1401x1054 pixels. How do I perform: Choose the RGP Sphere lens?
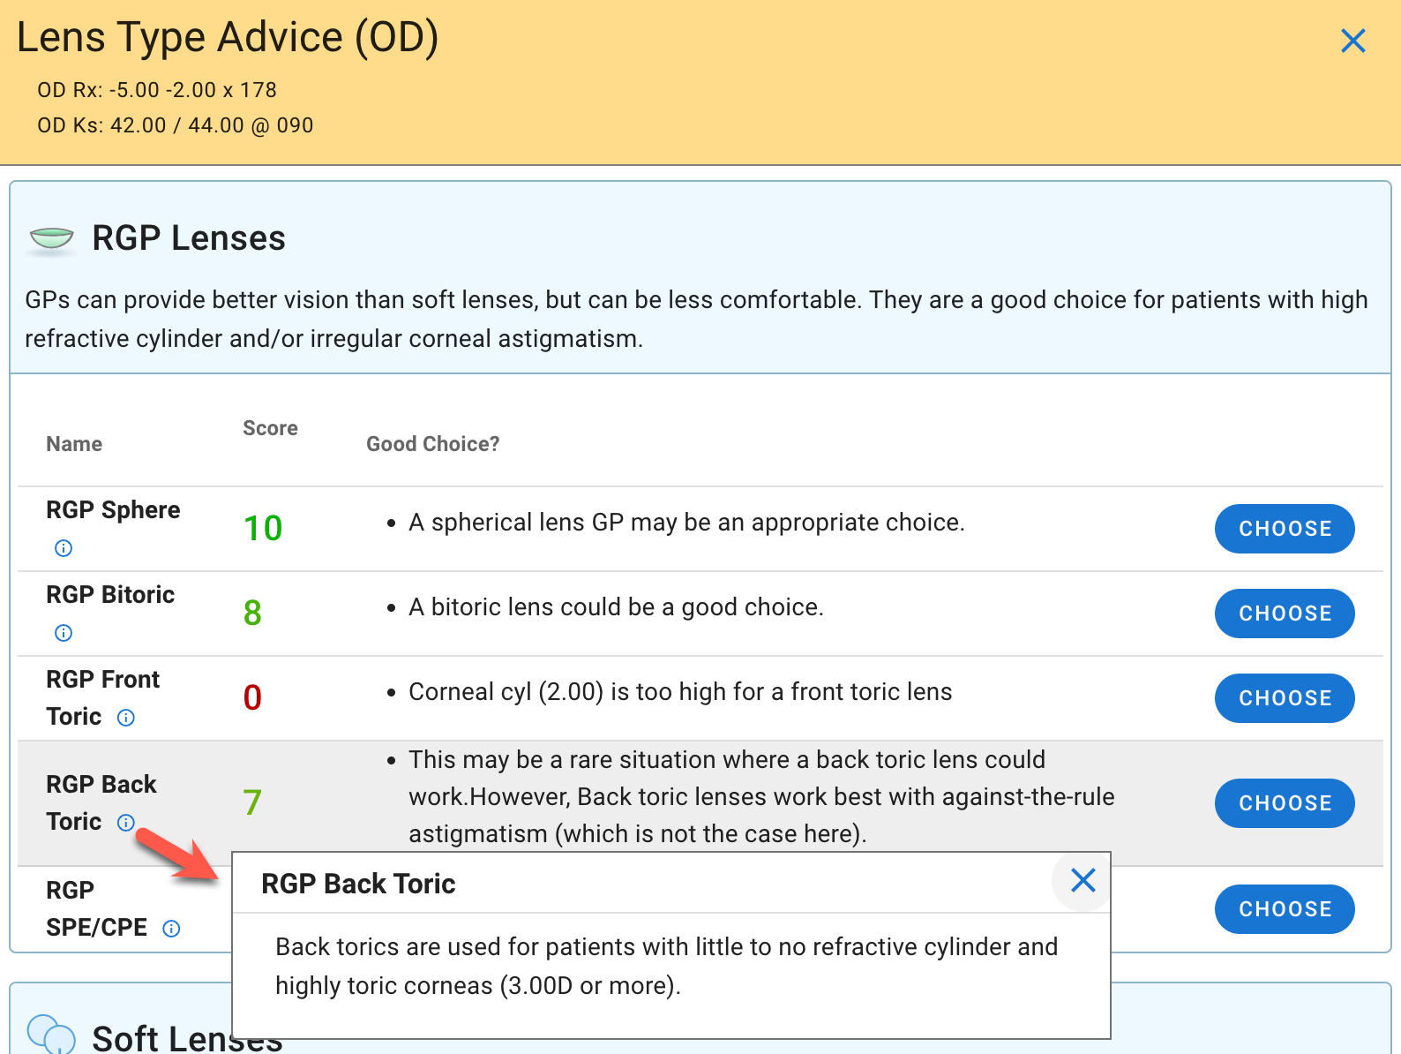[x=1285, y=529]
